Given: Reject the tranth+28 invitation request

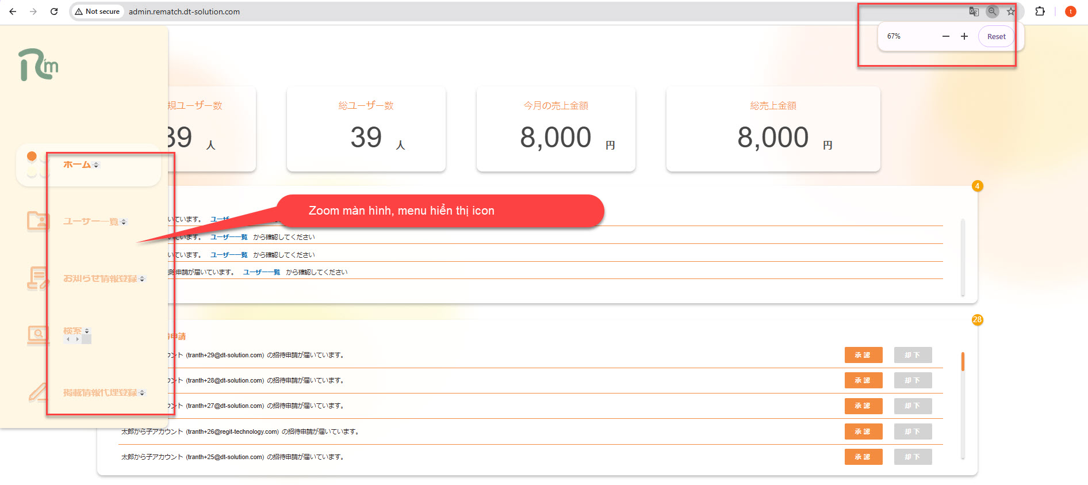Looking at the screenshot, I should click(913, 380).
